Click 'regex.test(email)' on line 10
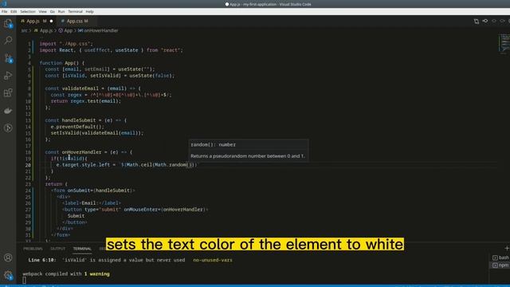 (95, 101)
